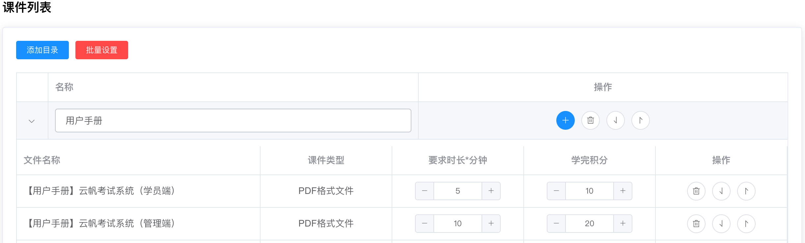Screen dimensions: 805x243
Task: Move the 管理端 file up
Action: click(746, 224)
